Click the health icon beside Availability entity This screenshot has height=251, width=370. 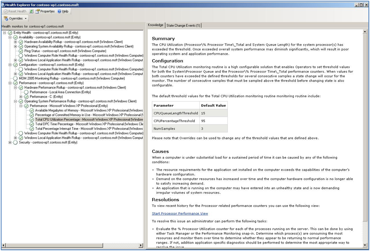tap(15, 37)
